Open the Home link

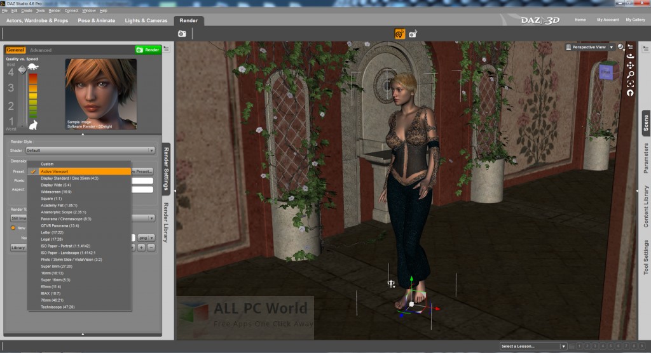[x=580, y=20]
